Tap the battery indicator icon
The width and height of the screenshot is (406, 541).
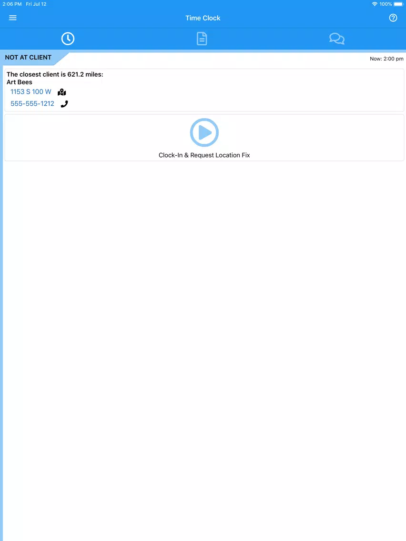coord(398,4)
